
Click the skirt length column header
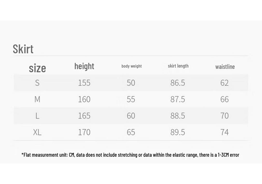point(178,66)
